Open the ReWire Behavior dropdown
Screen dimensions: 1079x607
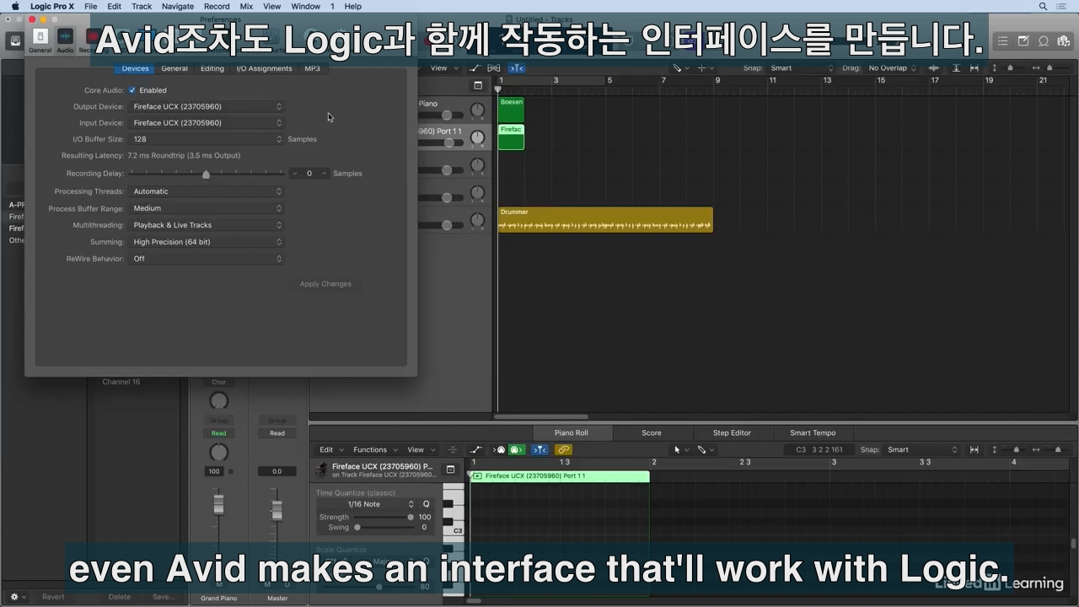[x=207, y=259]
